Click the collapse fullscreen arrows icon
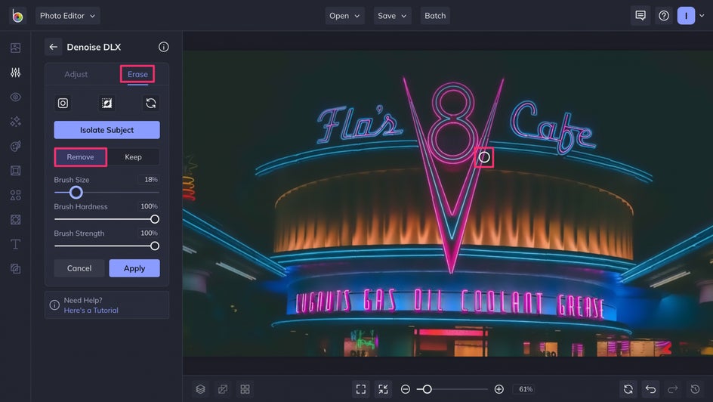 [384, 389]
